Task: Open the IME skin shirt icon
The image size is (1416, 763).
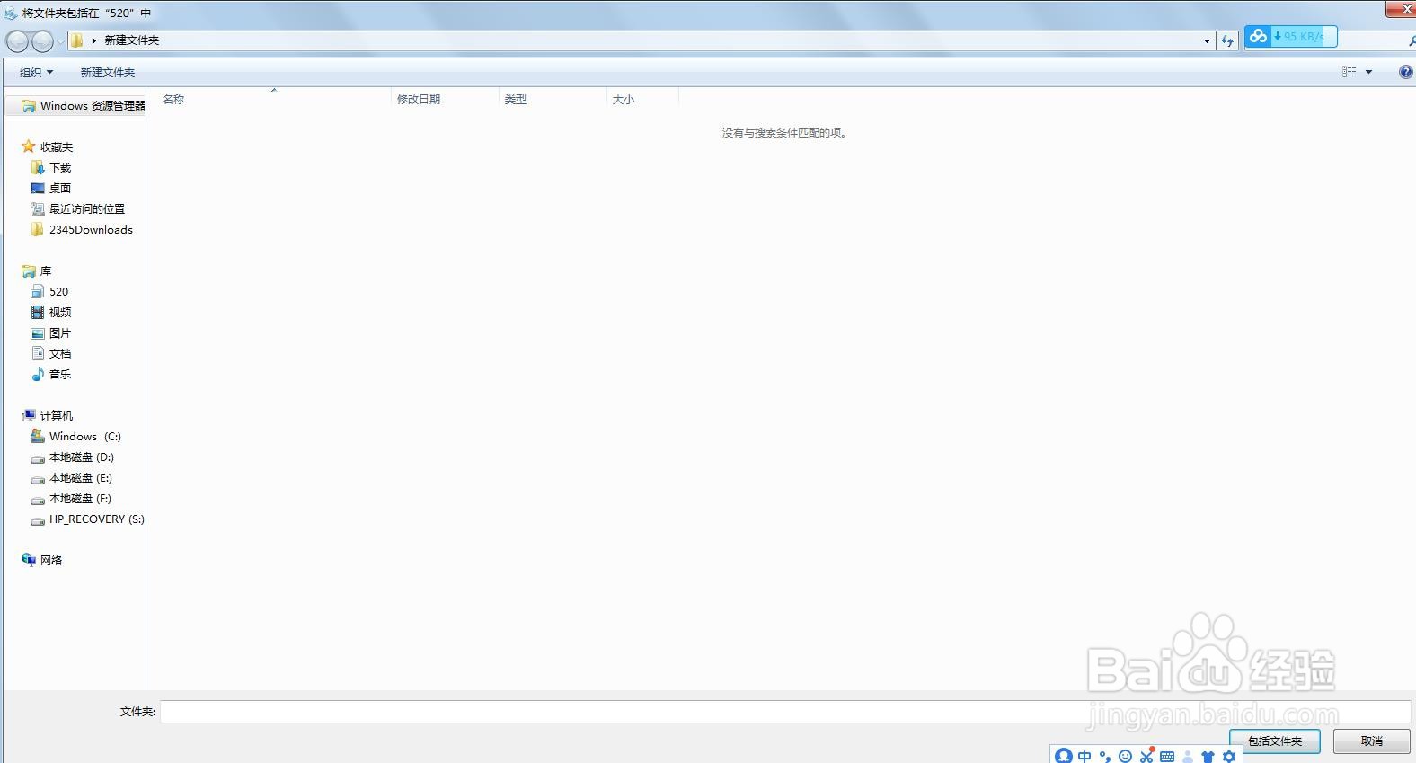Action: click(1208, 757)
